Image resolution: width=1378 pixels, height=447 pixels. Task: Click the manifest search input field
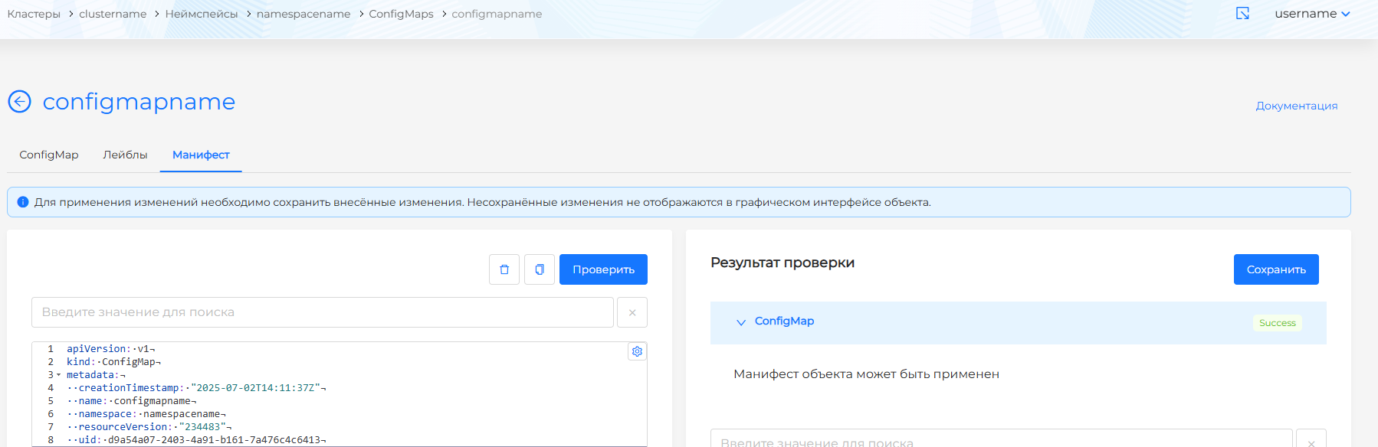322,312
